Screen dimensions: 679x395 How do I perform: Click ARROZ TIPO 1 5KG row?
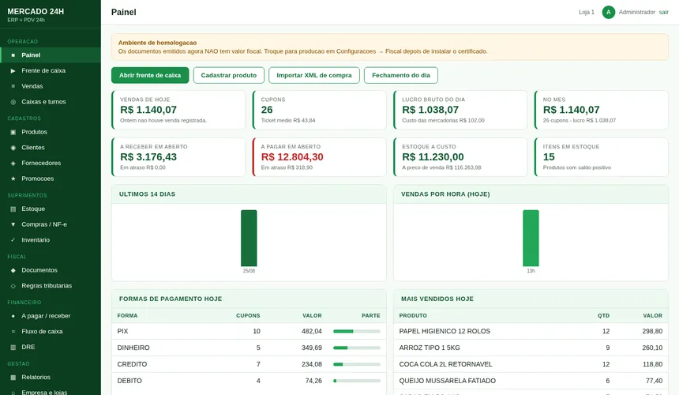click(x=531, y=348)
